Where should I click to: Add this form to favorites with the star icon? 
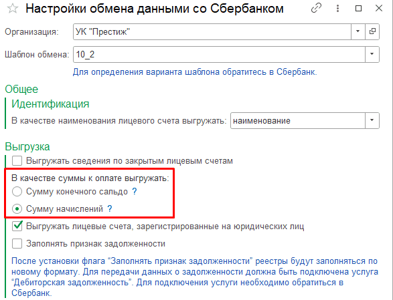pos(13,9)
